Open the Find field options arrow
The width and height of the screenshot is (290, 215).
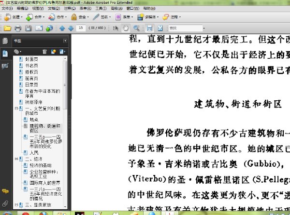(204, 28)
